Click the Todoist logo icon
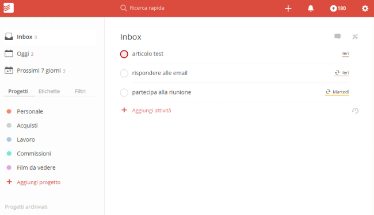Image resolution: width=374 pixels, height=215 pixels. 9,8
